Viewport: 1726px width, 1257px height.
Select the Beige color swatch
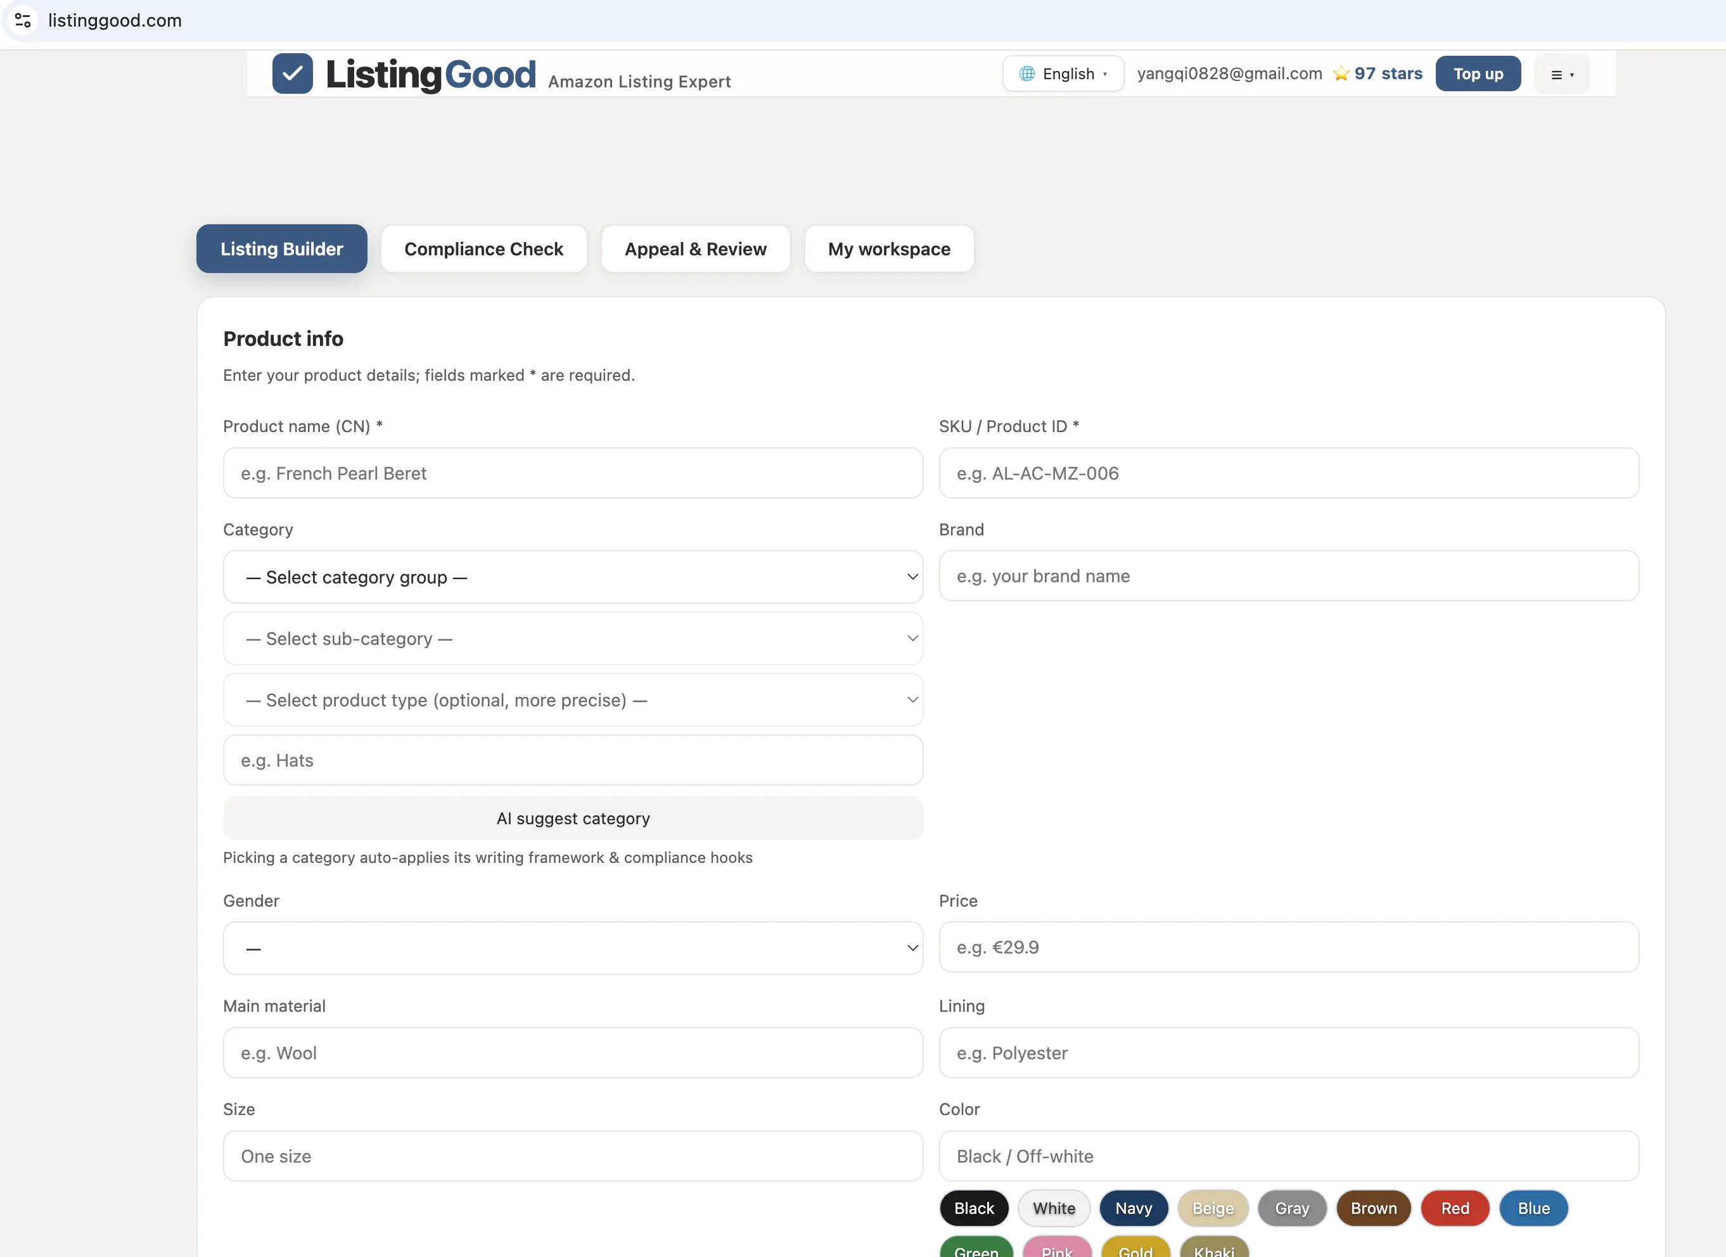1213,1208
